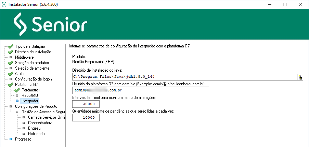
Task: Select the RabbitMQ tree item
Action: pos(30,95)
